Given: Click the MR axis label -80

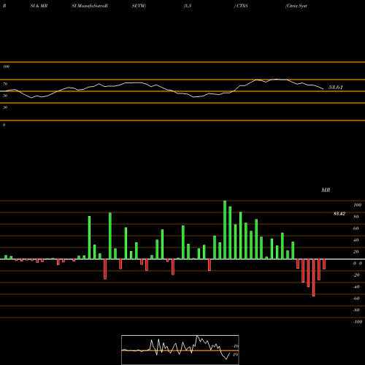Looking at the screenshot, I should (356, 310).
